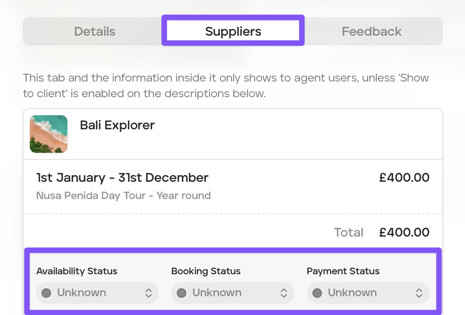
Task: Click the Booking Status up-down chevron
Action: point(284,293)
